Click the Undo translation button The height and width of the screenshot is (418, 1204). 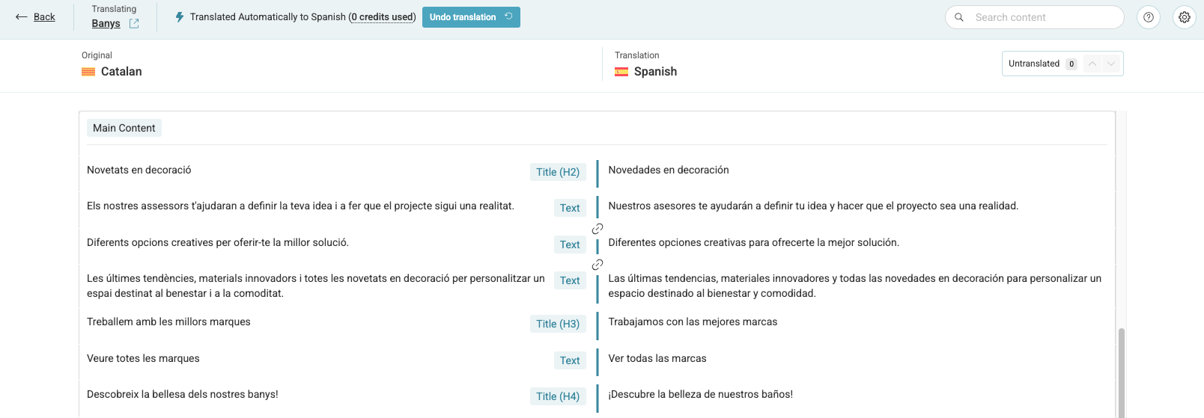(x=471, y=17)
